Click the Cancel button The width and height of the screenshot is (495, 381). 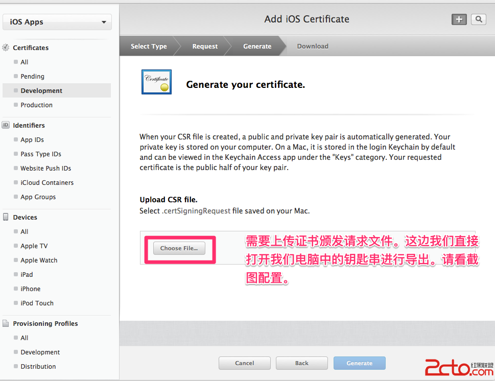pos(244,363)
